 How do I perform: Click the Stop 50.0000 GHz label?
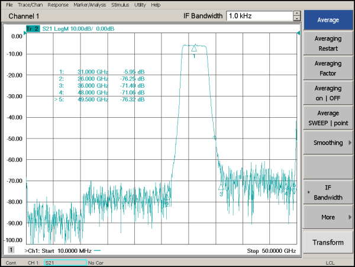[x=272, y=250]
